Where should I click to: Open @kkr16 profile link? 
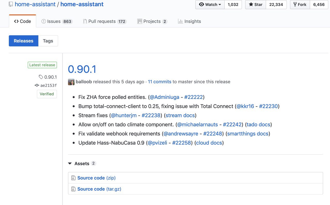(x=245, y=106)
